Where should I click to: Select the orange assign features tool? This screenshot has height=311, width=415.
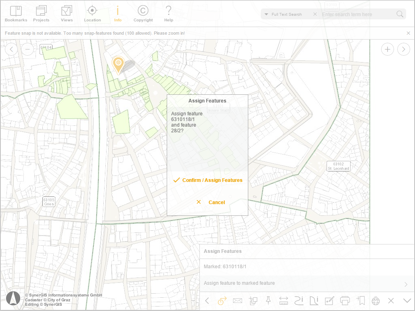pos(222,301)
